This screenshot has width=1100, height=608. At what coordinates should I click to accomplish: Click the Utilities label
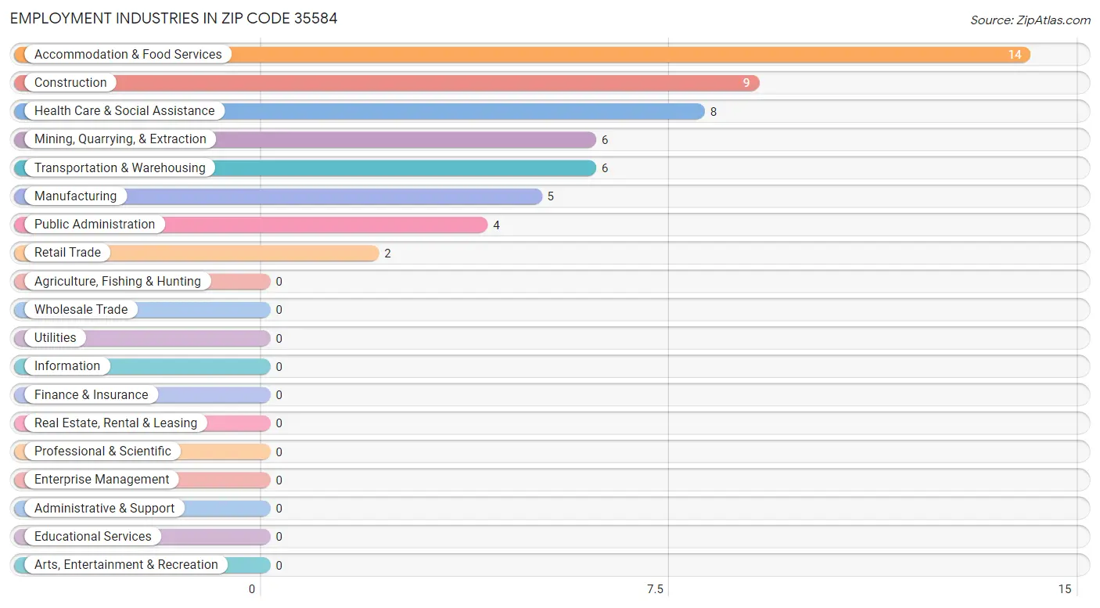pyautogui.click(x=56, y=337)
